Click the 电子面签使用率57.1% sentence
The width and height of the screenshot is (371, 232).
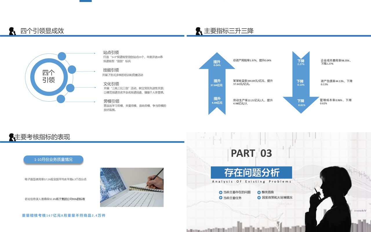[56, 179]
